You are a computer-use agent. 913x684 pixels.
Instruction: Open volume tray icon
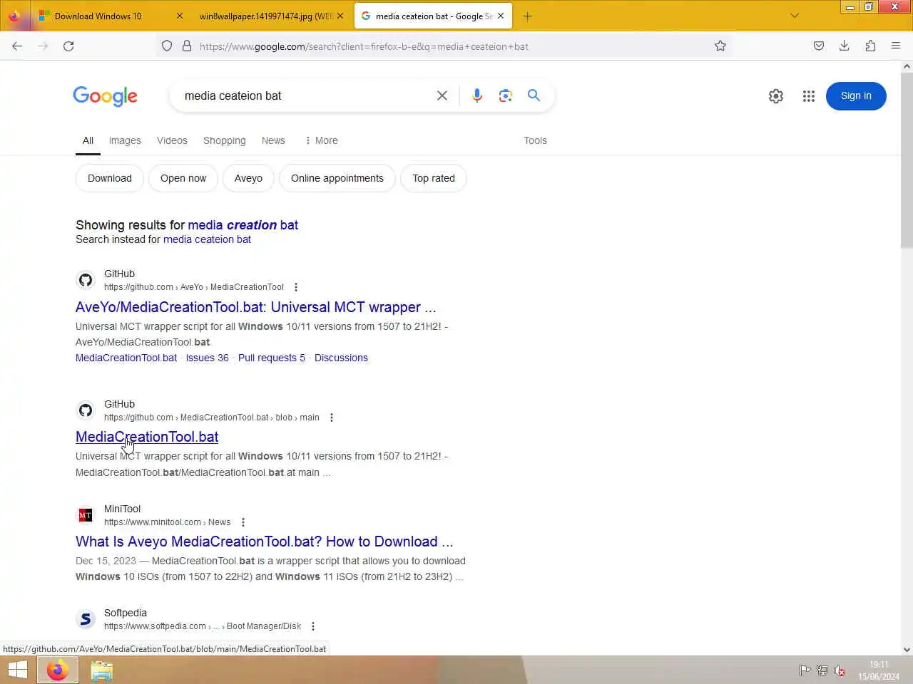(840, 670)
